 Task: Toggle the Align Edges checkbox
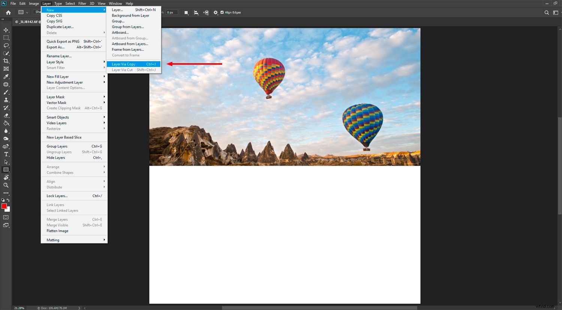[x=222, y=12]
